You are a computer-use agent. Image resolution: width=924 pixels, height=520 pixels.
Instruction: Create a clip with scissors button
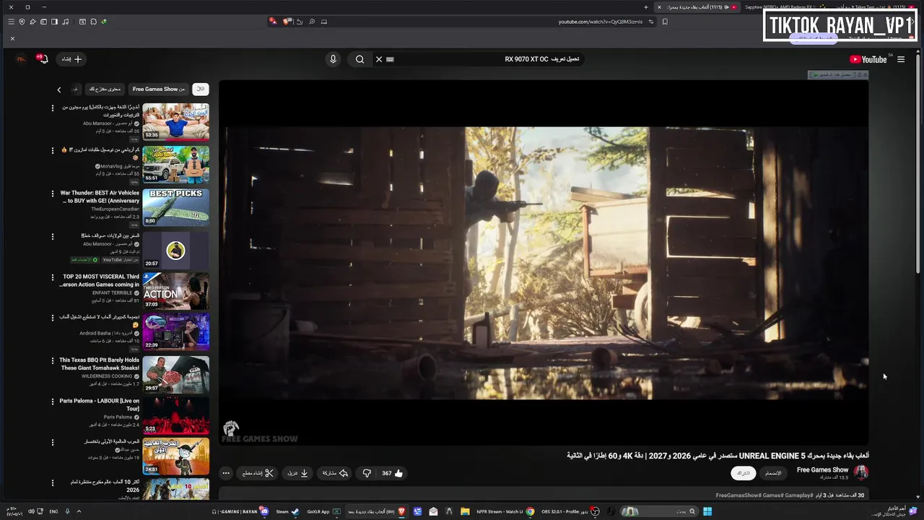[258, 473]
